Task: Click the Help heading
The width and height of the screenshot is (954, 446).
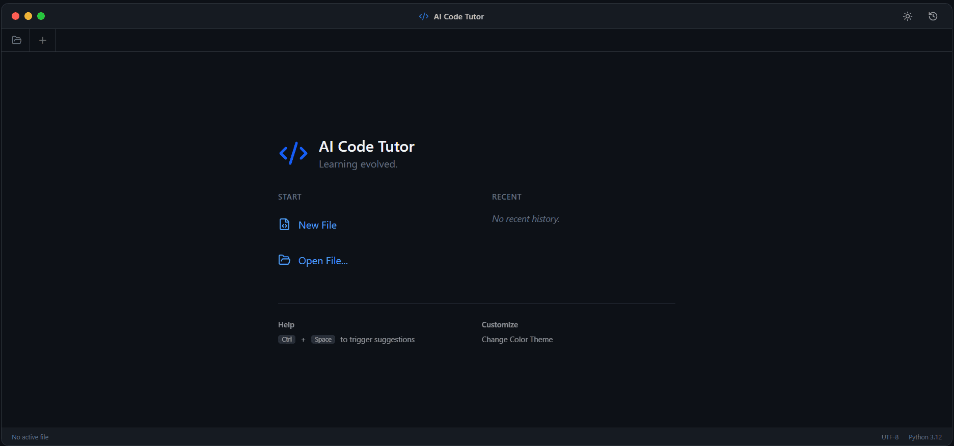Action: [x=286, y=325]
